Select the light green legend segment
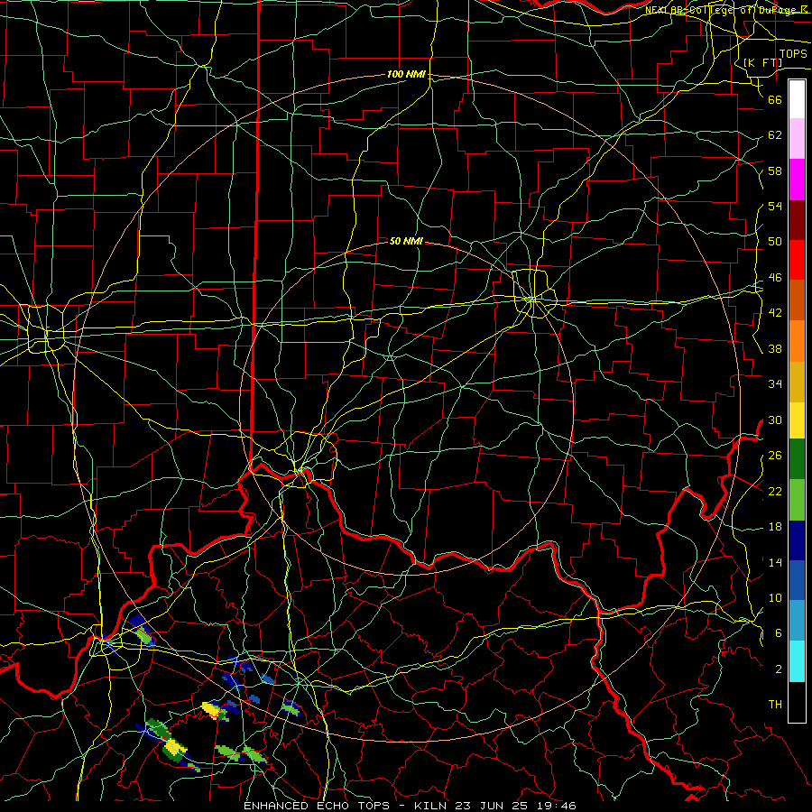Screen dimensions: 812x812 [797, 500]
